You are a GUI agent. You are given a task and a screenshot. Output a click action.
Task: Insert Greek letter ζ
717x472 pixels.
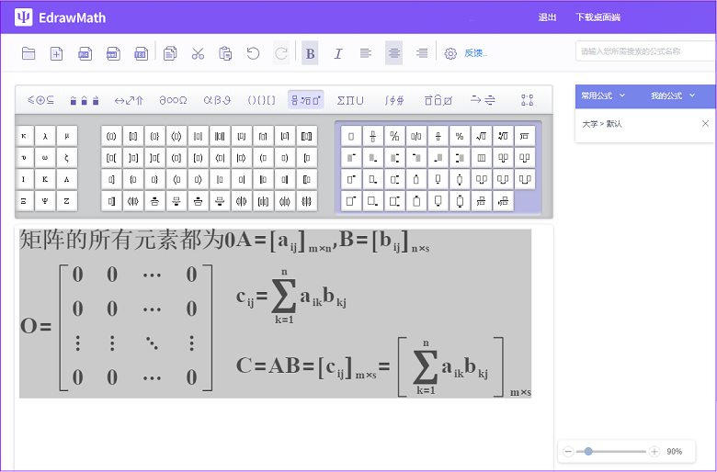(x=67, y=158)
